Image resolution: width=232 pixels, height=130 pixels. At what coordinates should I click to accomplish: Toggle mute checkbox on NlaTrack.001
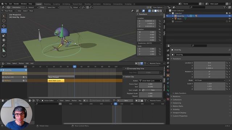coord(24,77)
